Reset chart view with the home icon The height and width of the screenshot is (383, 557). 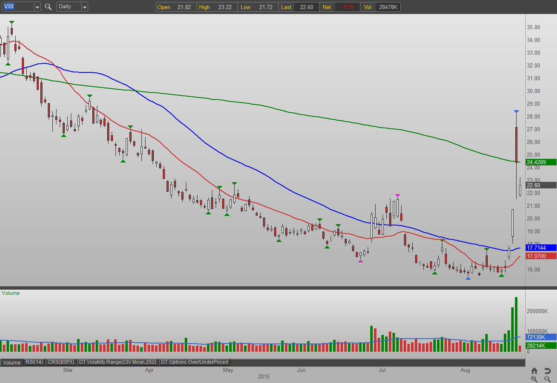coord(534,370)
